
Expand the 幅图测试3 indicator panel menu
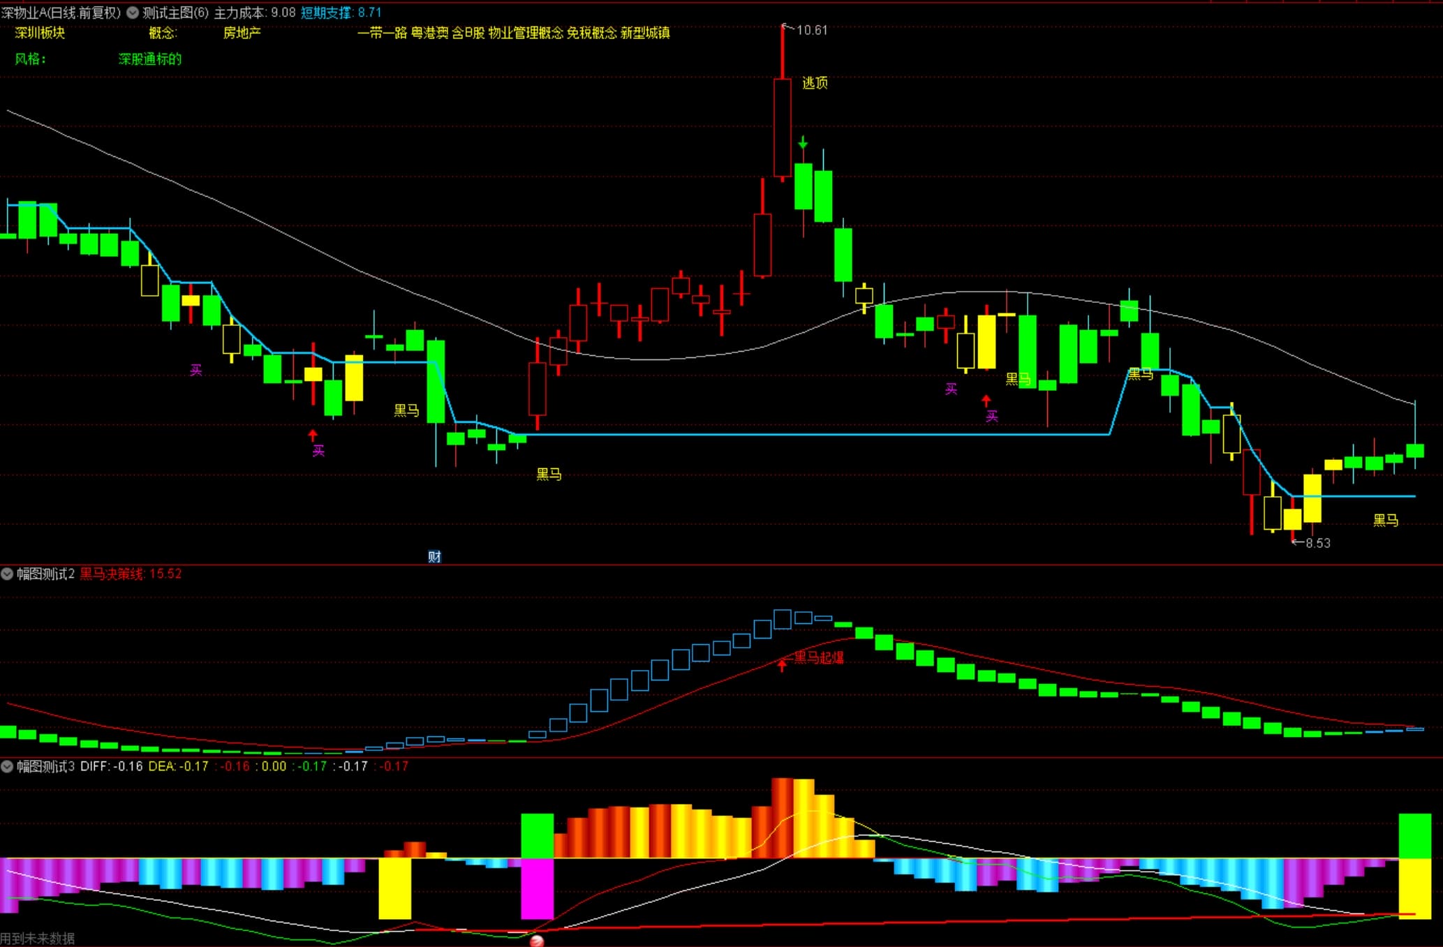pyautogui.click(x=7, y=766)
